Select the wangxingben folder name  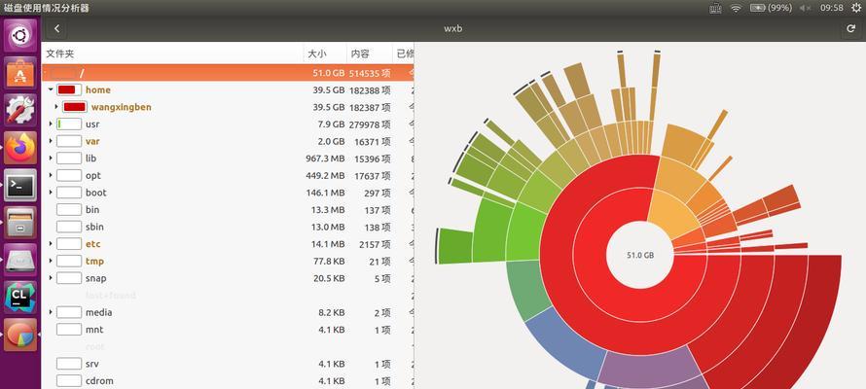[x=121, y=107]
